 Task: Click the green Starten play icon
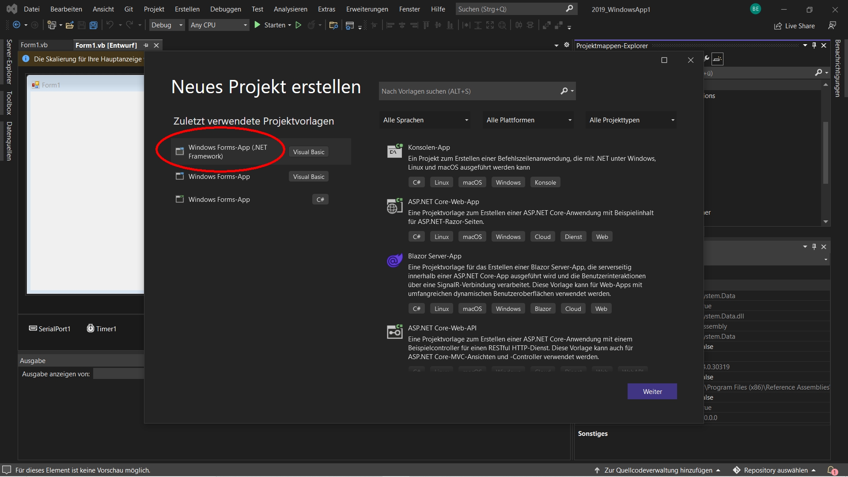pyautogui.click(x=257, y=25)
